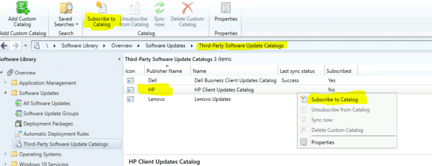Select Overview in the breadcrumb path
This screenshot has height=166, width=432.
pyautogui.click(x=122, y=46)
